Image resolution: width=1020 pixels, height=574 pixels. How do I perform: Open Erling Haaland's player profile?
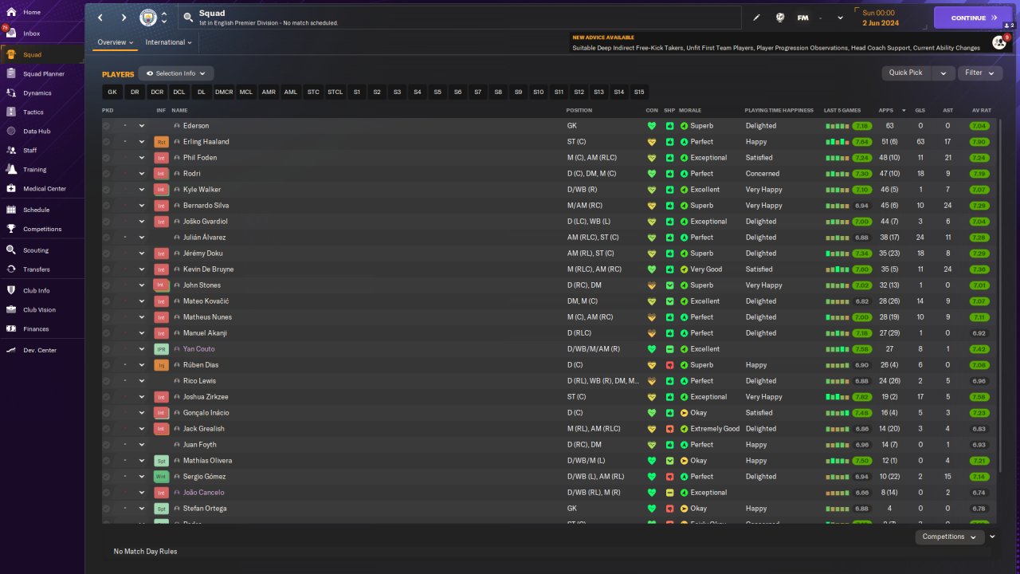(x=206, y=142)
